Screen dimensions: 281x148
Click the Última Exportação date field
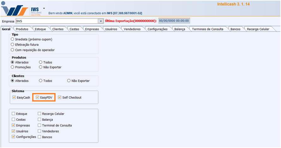click(x=174, y=21)
